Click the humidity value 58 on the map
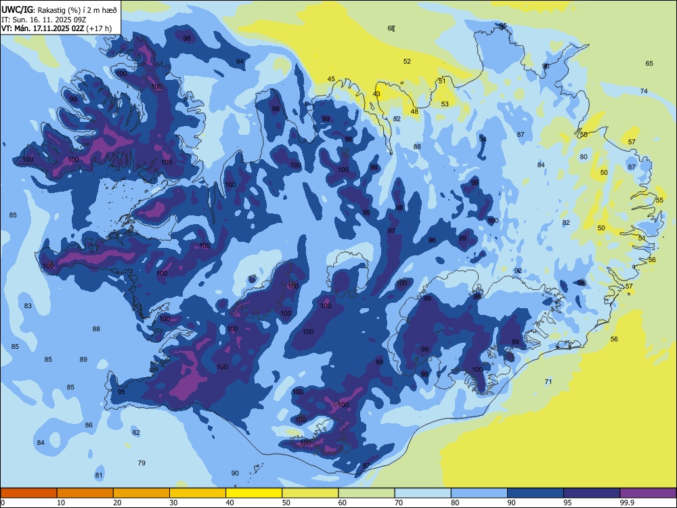This screenshot has width=677, height=508. pyautogui.click(x=584, y=134)
